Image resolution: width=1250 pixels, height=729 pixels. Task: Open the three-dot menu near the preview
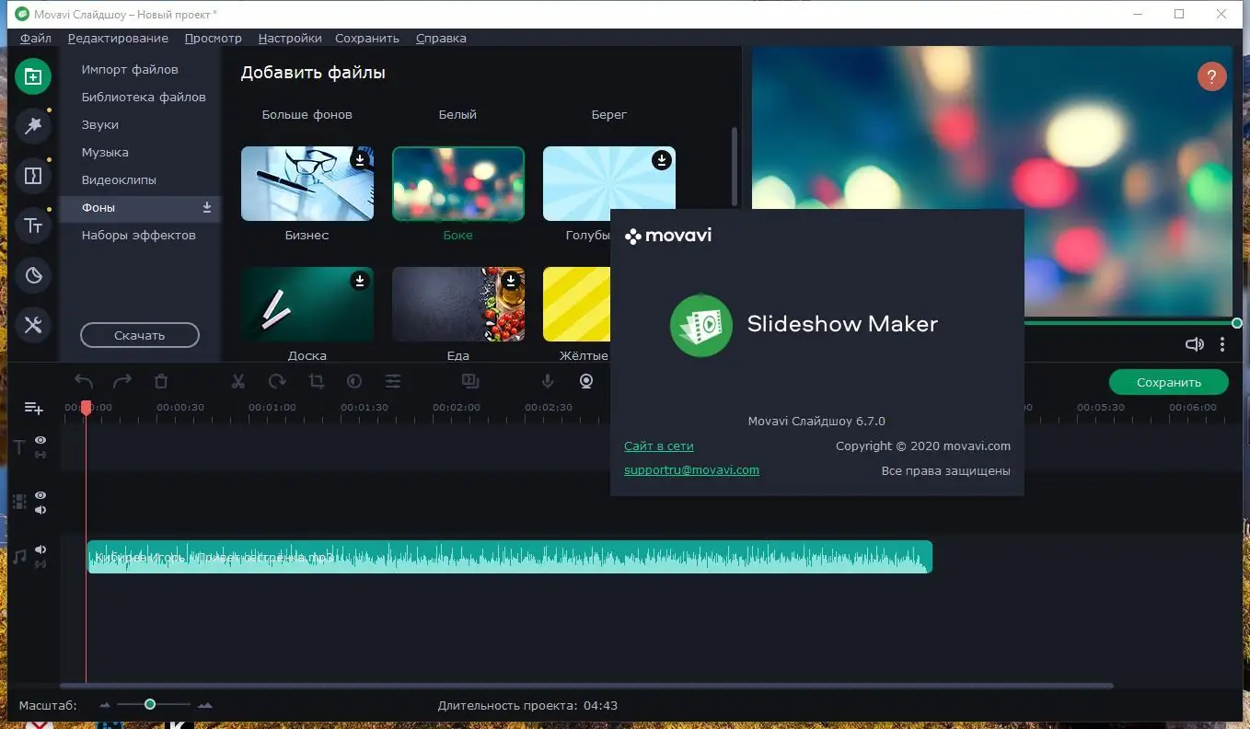(x=1221, y=344)
